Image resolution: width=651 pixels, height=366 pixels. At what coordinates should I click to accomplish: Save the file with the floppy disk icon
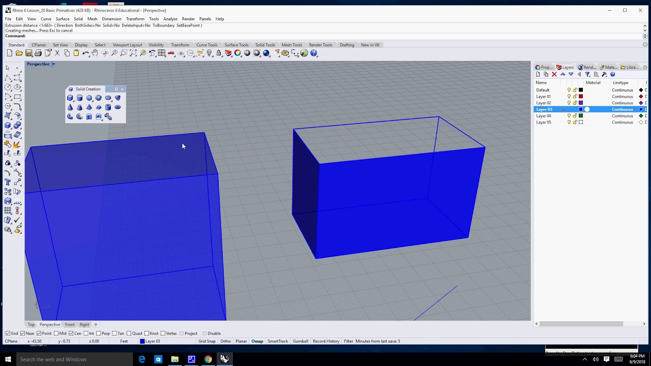28,53
